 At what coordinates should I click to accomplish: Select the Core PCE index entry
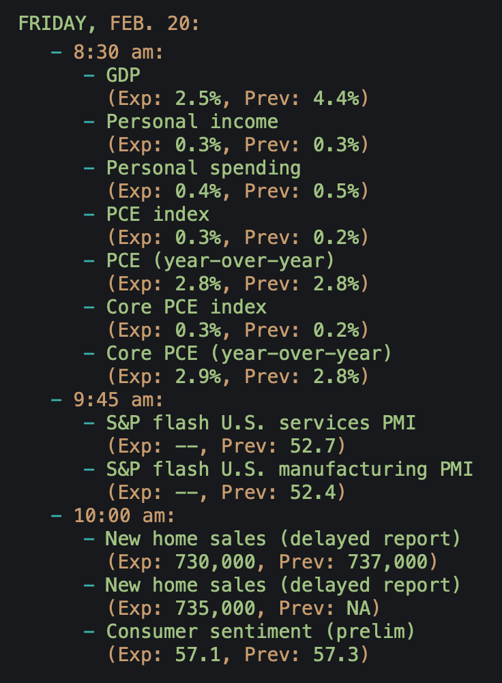pos(186,307)
